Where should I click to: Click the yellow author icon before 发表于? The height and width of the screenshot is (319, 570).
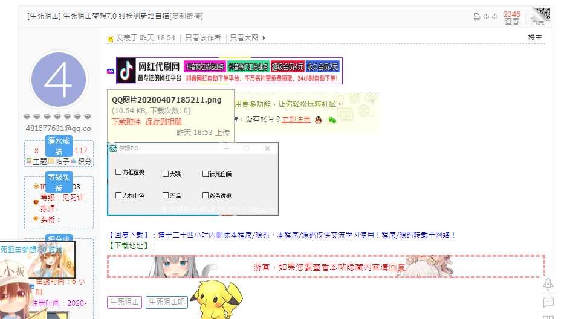111,39
